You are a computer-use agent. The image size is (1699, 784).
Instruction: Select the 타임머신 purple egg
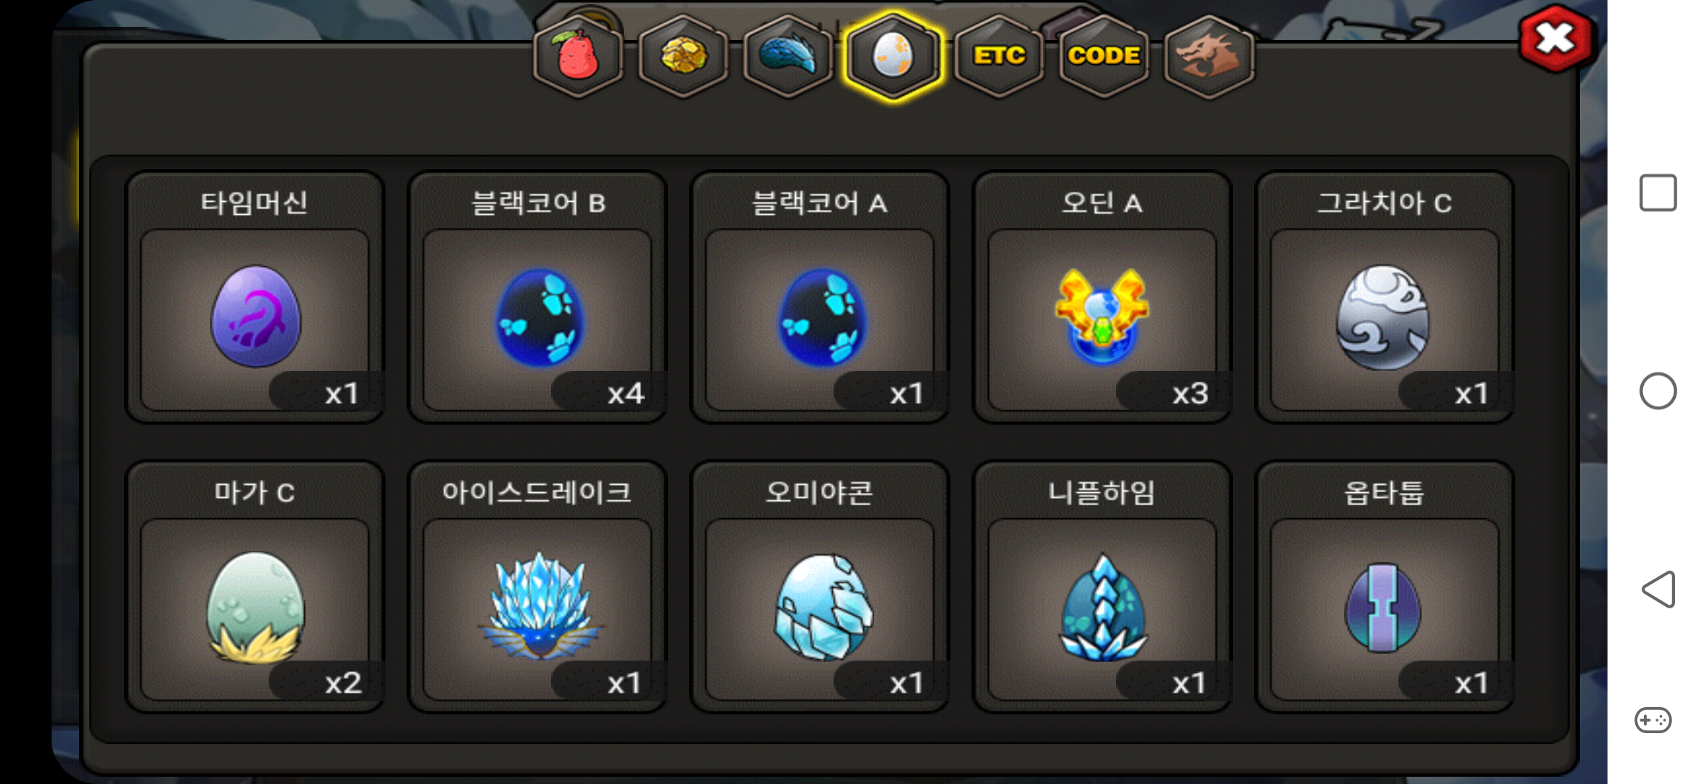point(255,297)
